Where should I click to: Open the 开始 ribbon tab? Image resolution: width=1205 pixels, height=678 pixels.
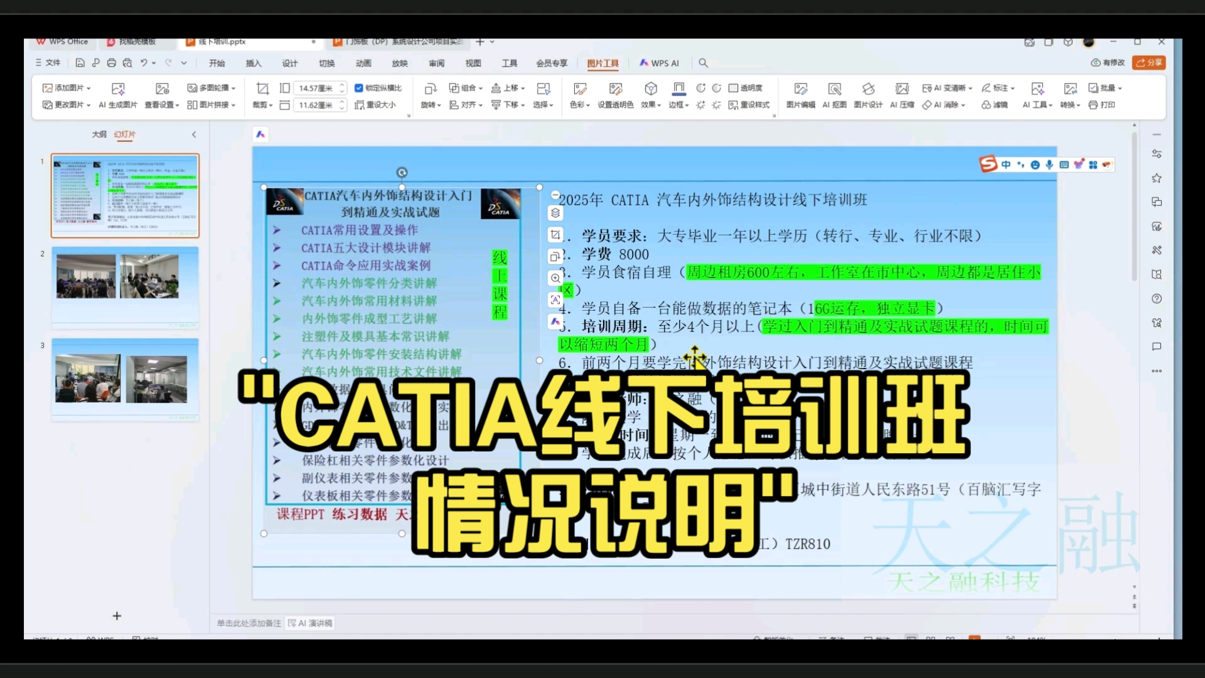217,63
